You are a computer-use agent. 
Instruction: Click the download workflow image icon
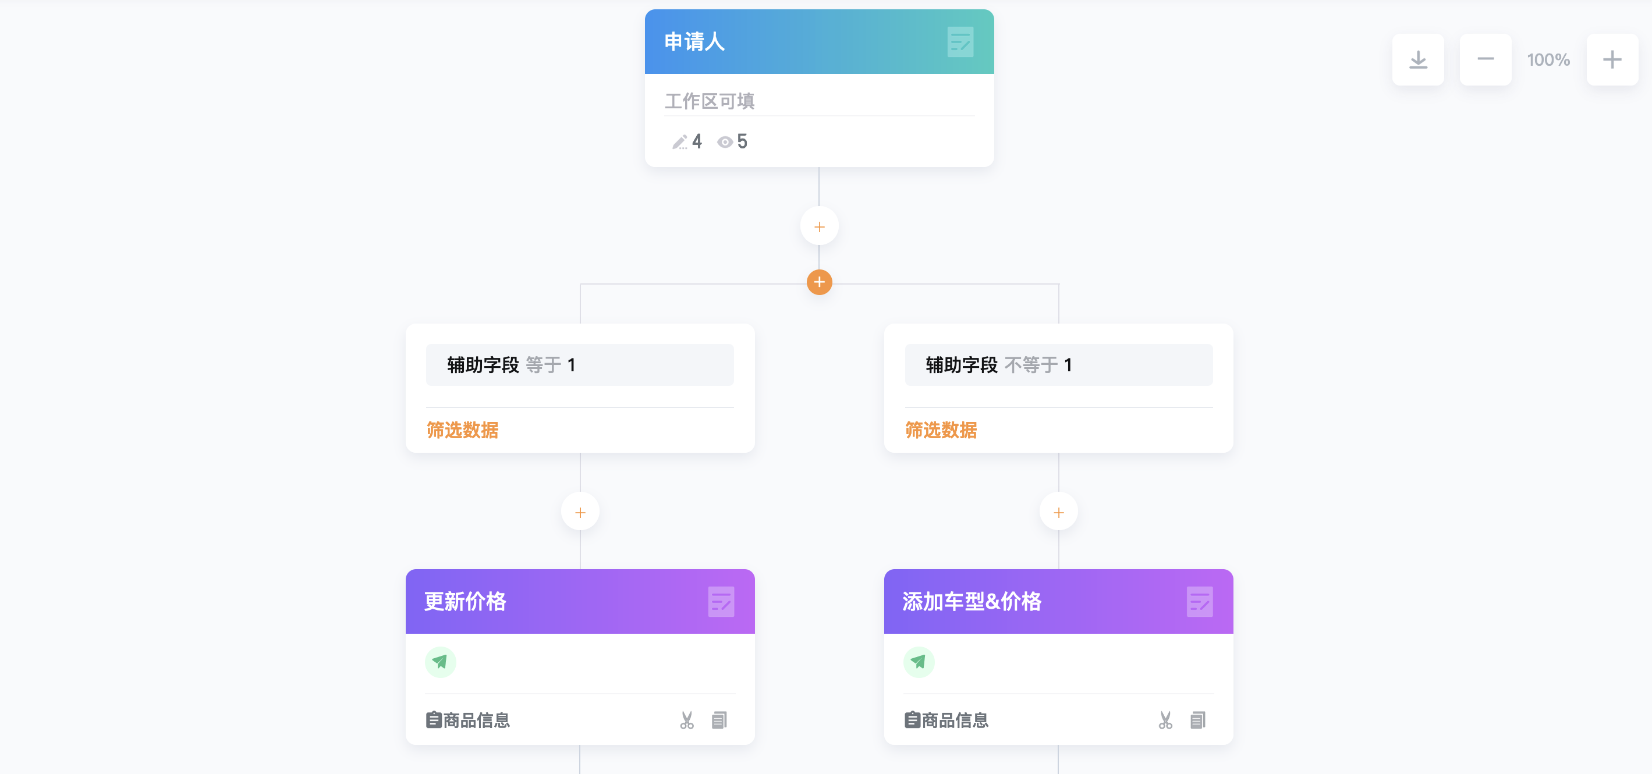click(1418, 59)
